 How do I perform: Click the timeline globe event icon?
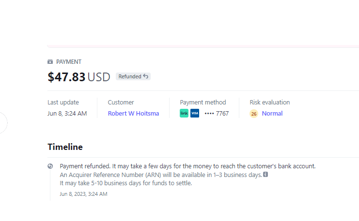point(50,166)
